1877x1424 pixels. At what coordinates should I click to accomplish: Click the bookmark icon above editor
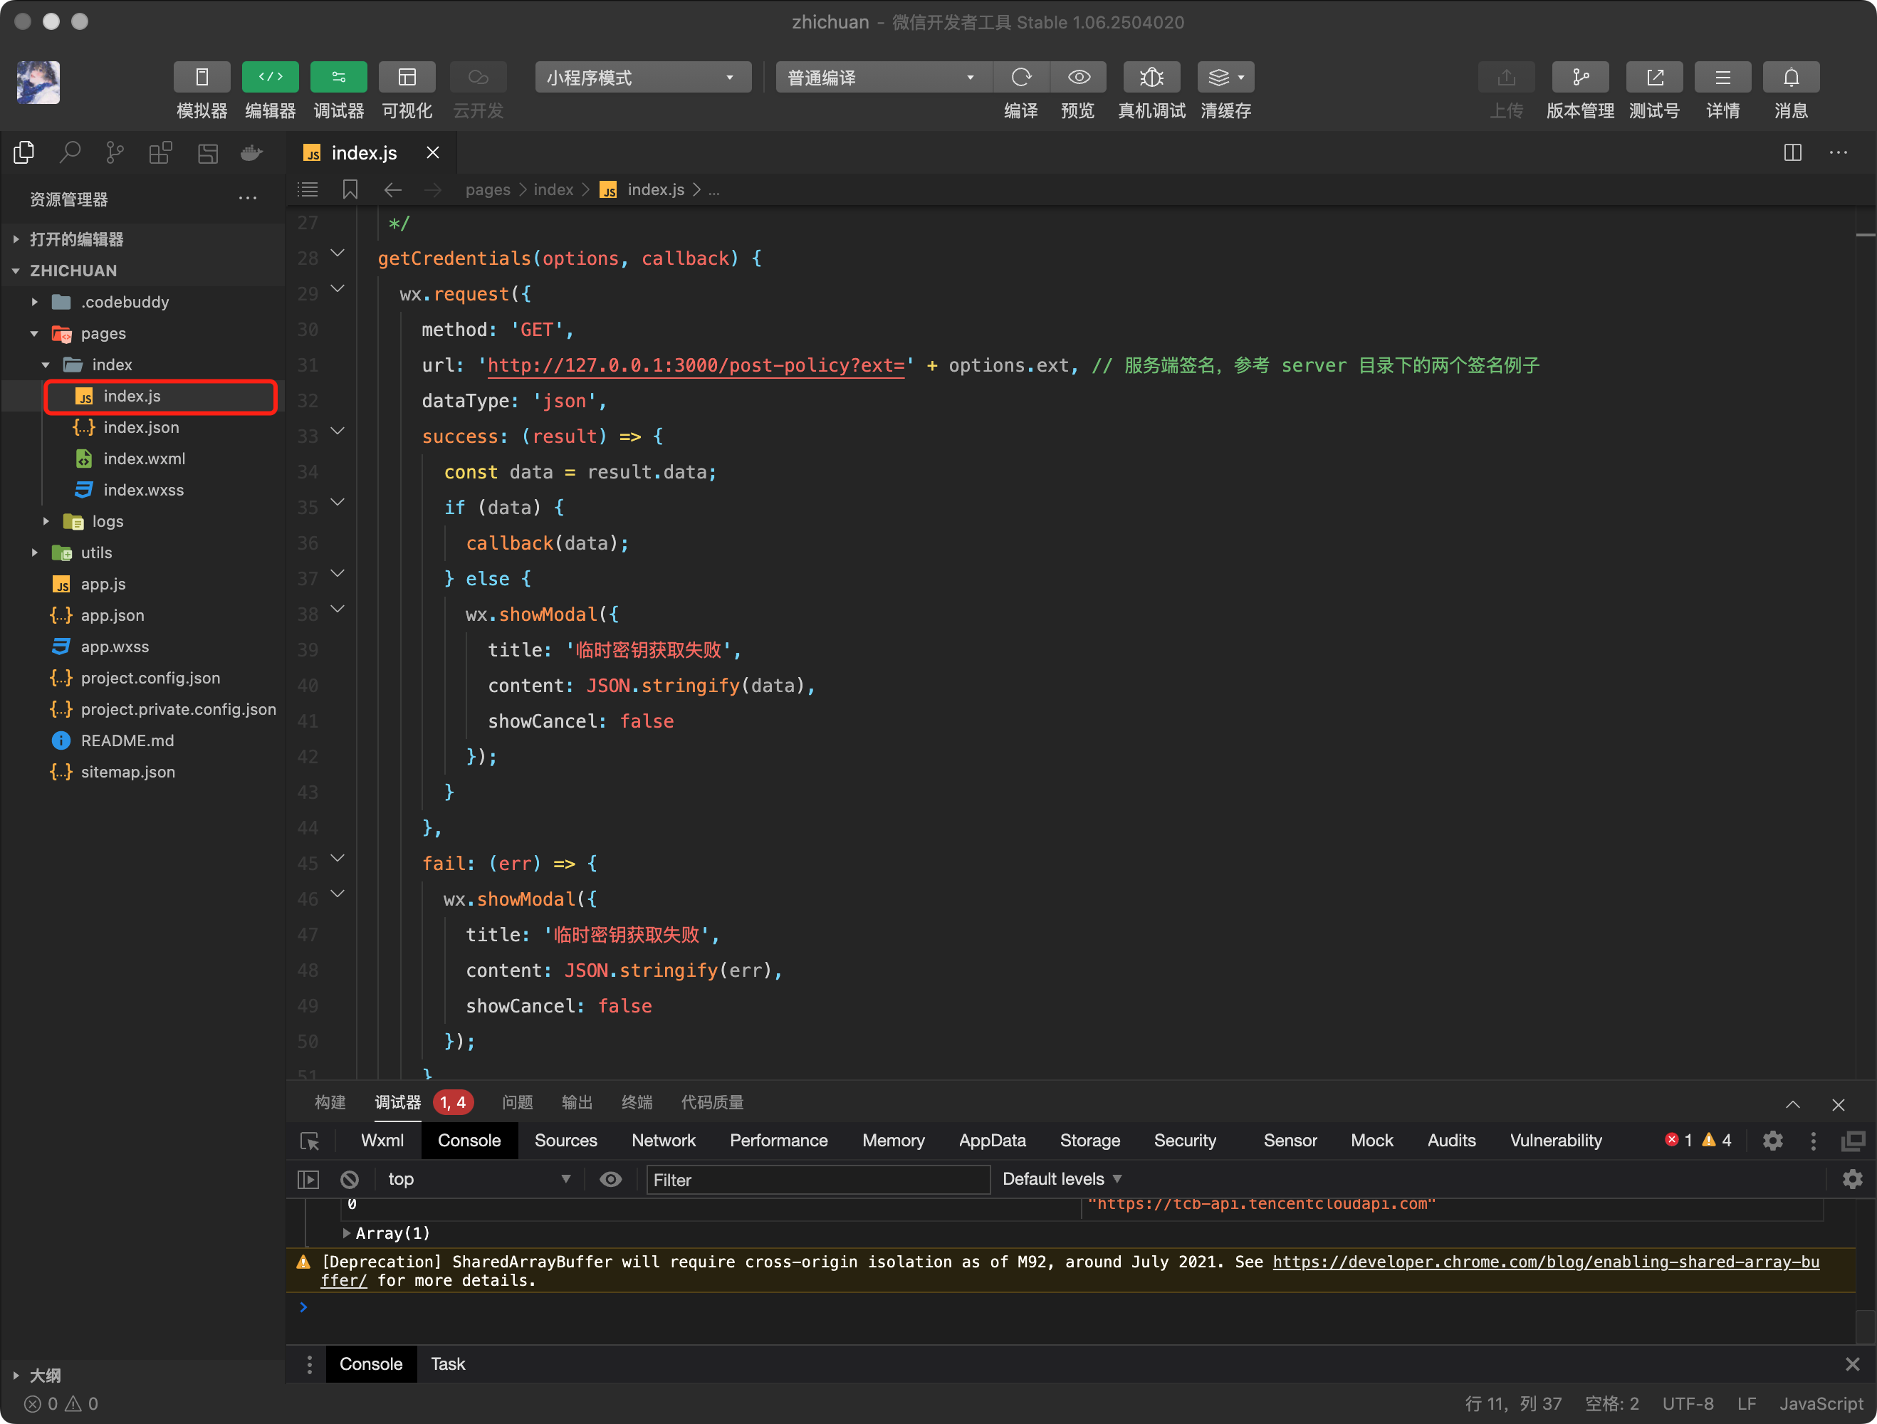[x=350, y=189]
